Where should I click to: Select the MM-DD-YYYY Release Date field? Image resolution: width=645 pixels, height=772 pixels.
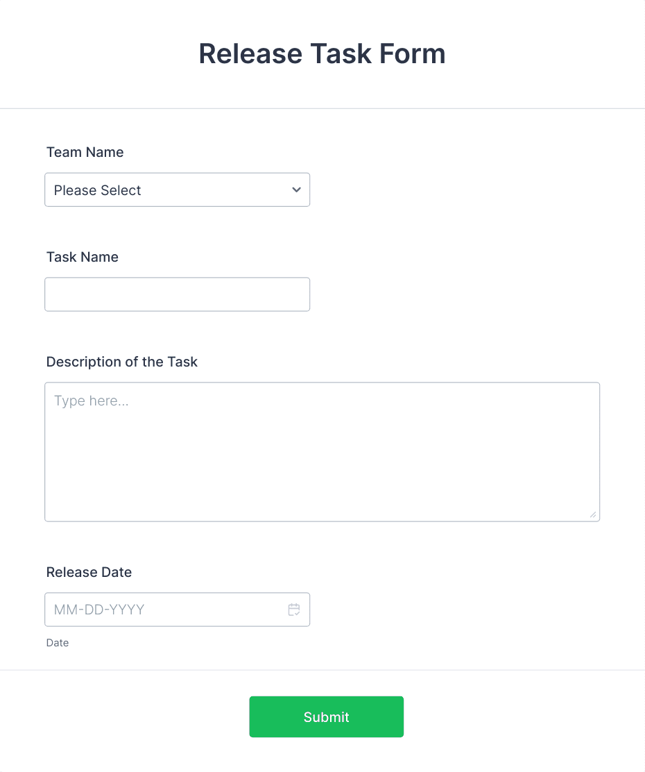[x=177, y=610]
